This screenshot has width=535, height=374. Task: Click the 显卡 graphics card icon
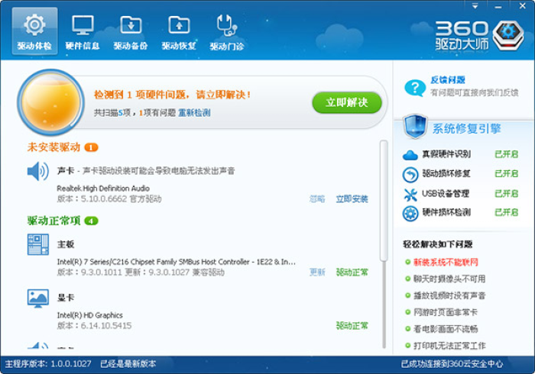pyautogui.click(x=37, y=298)
